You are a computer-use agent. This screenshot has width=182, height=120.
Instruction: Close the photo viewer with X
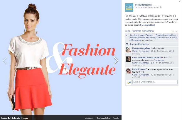[180, 1]
